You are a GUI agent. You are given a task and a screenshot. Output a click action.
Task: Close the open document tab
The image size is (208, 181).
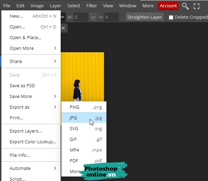click(x=63, y=28)
